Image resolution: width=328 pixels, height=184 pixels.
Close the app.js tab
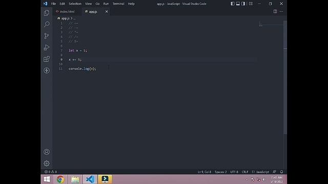pyautogui.click(x=107, y=11)
